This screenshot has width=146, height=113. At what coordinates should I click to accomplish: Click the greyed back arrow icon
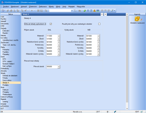pyautogui.click(x=32, y=11)
